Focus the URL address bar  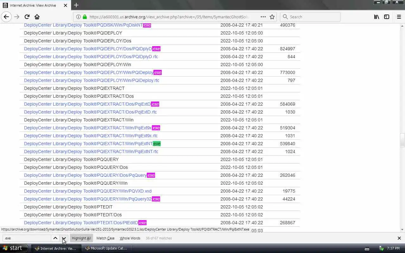tap(169, 17)
